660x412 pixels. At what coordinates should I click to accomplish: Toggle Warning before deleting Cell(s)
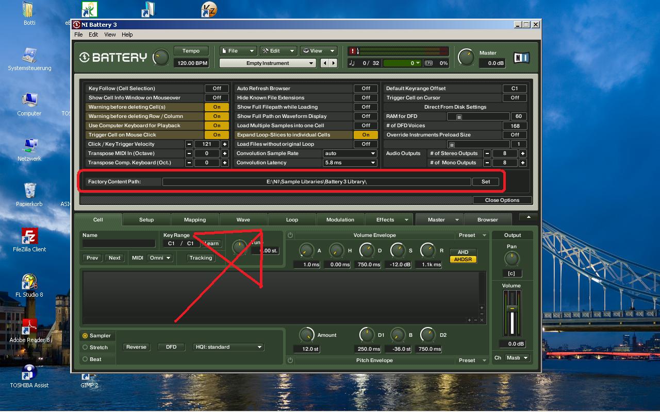point(217,107)
